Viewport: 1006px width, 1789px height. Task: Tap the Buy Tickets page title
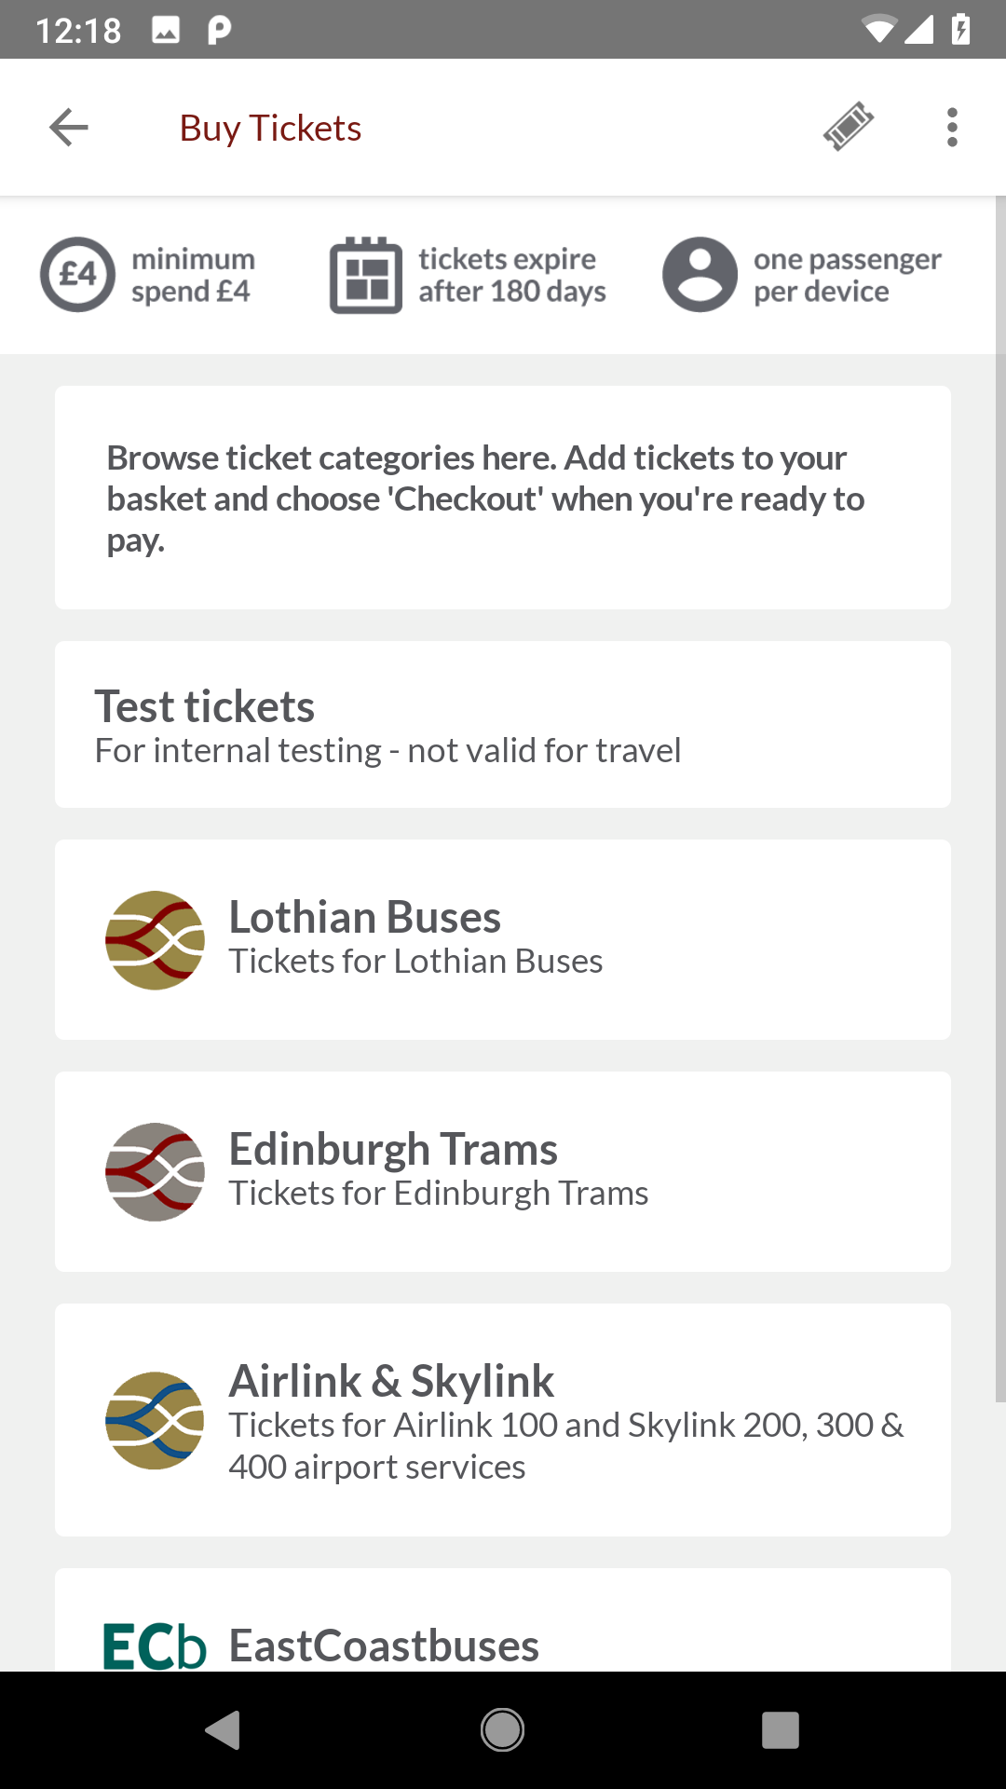coord(270,129)
